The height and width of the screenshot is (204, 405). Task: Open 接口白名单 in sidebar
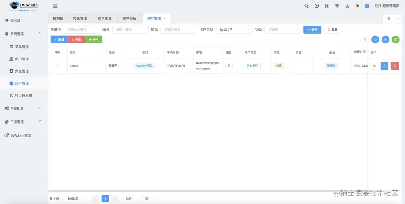[24, 95]
